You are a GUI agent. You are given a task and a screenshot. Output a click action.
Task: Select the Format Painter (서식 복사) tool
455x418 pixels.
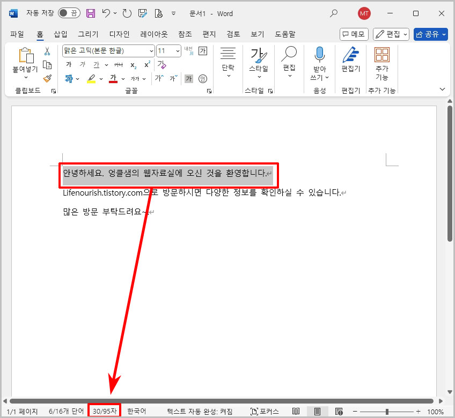tap(47, 77)
